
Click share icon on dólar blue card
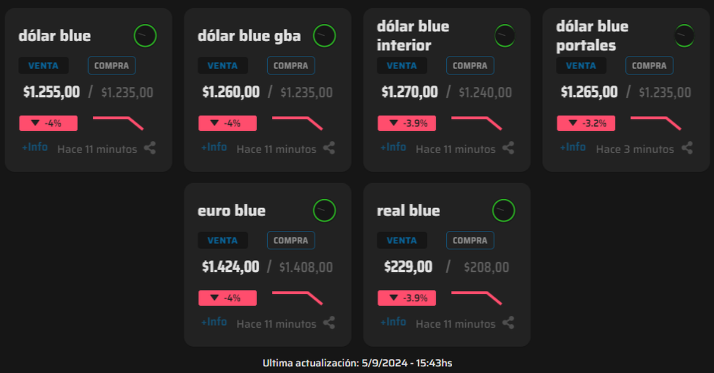[150, 148]
